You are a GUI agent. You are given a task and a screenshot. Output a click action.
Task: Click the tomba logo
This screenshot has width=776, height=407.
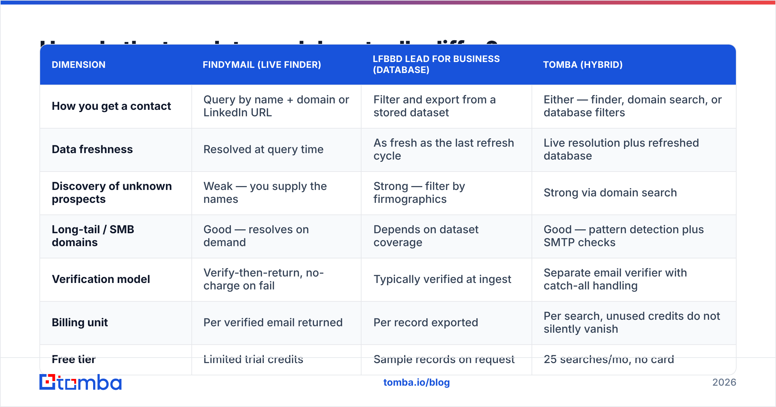point(81,382)
